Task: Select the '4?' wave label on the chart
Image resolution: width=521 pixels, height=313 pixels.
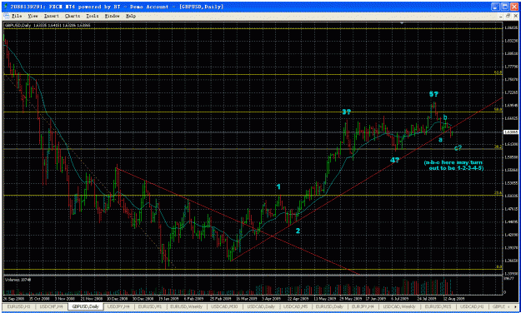Action: [x=394, y=161]
